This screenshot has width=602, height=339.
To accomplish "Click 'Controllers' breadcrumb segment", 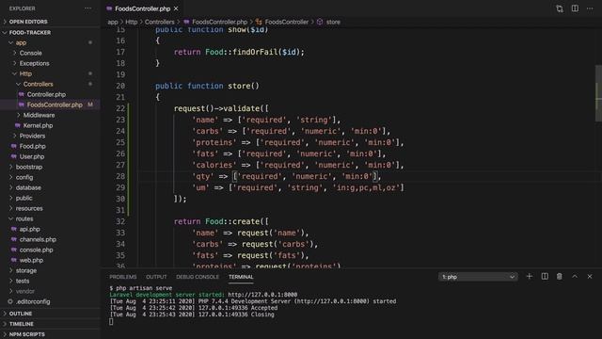I will pos(159,23).
